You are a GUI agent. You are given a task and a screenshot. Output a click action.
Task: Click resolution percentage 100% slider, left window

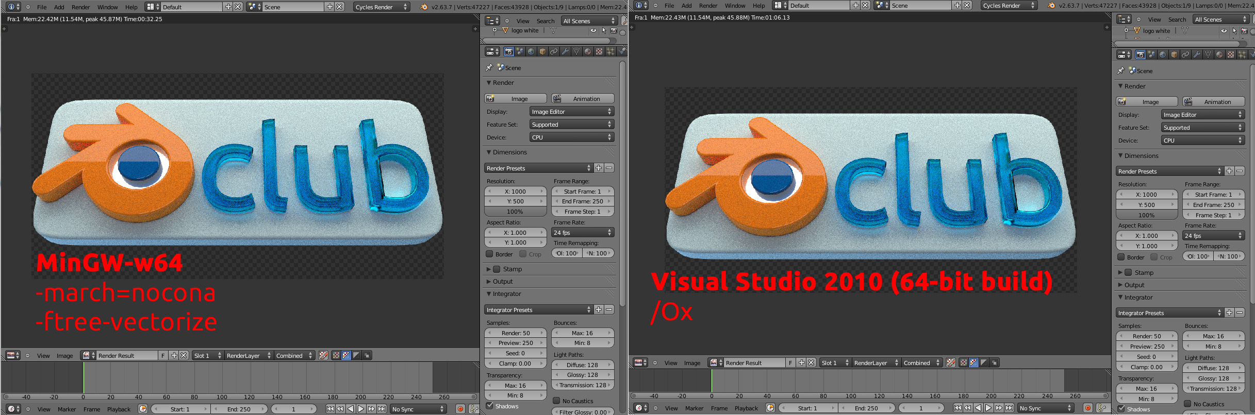(516, 212)
